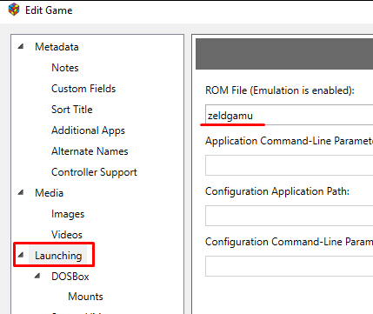Select Mounts under DOSBox

[85, 297]
